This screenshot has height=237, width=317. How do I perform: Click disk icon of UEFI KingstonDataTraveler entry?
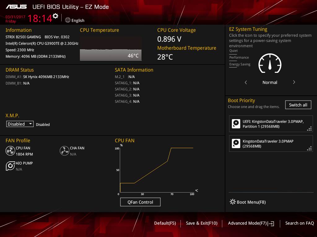point(236,124)
